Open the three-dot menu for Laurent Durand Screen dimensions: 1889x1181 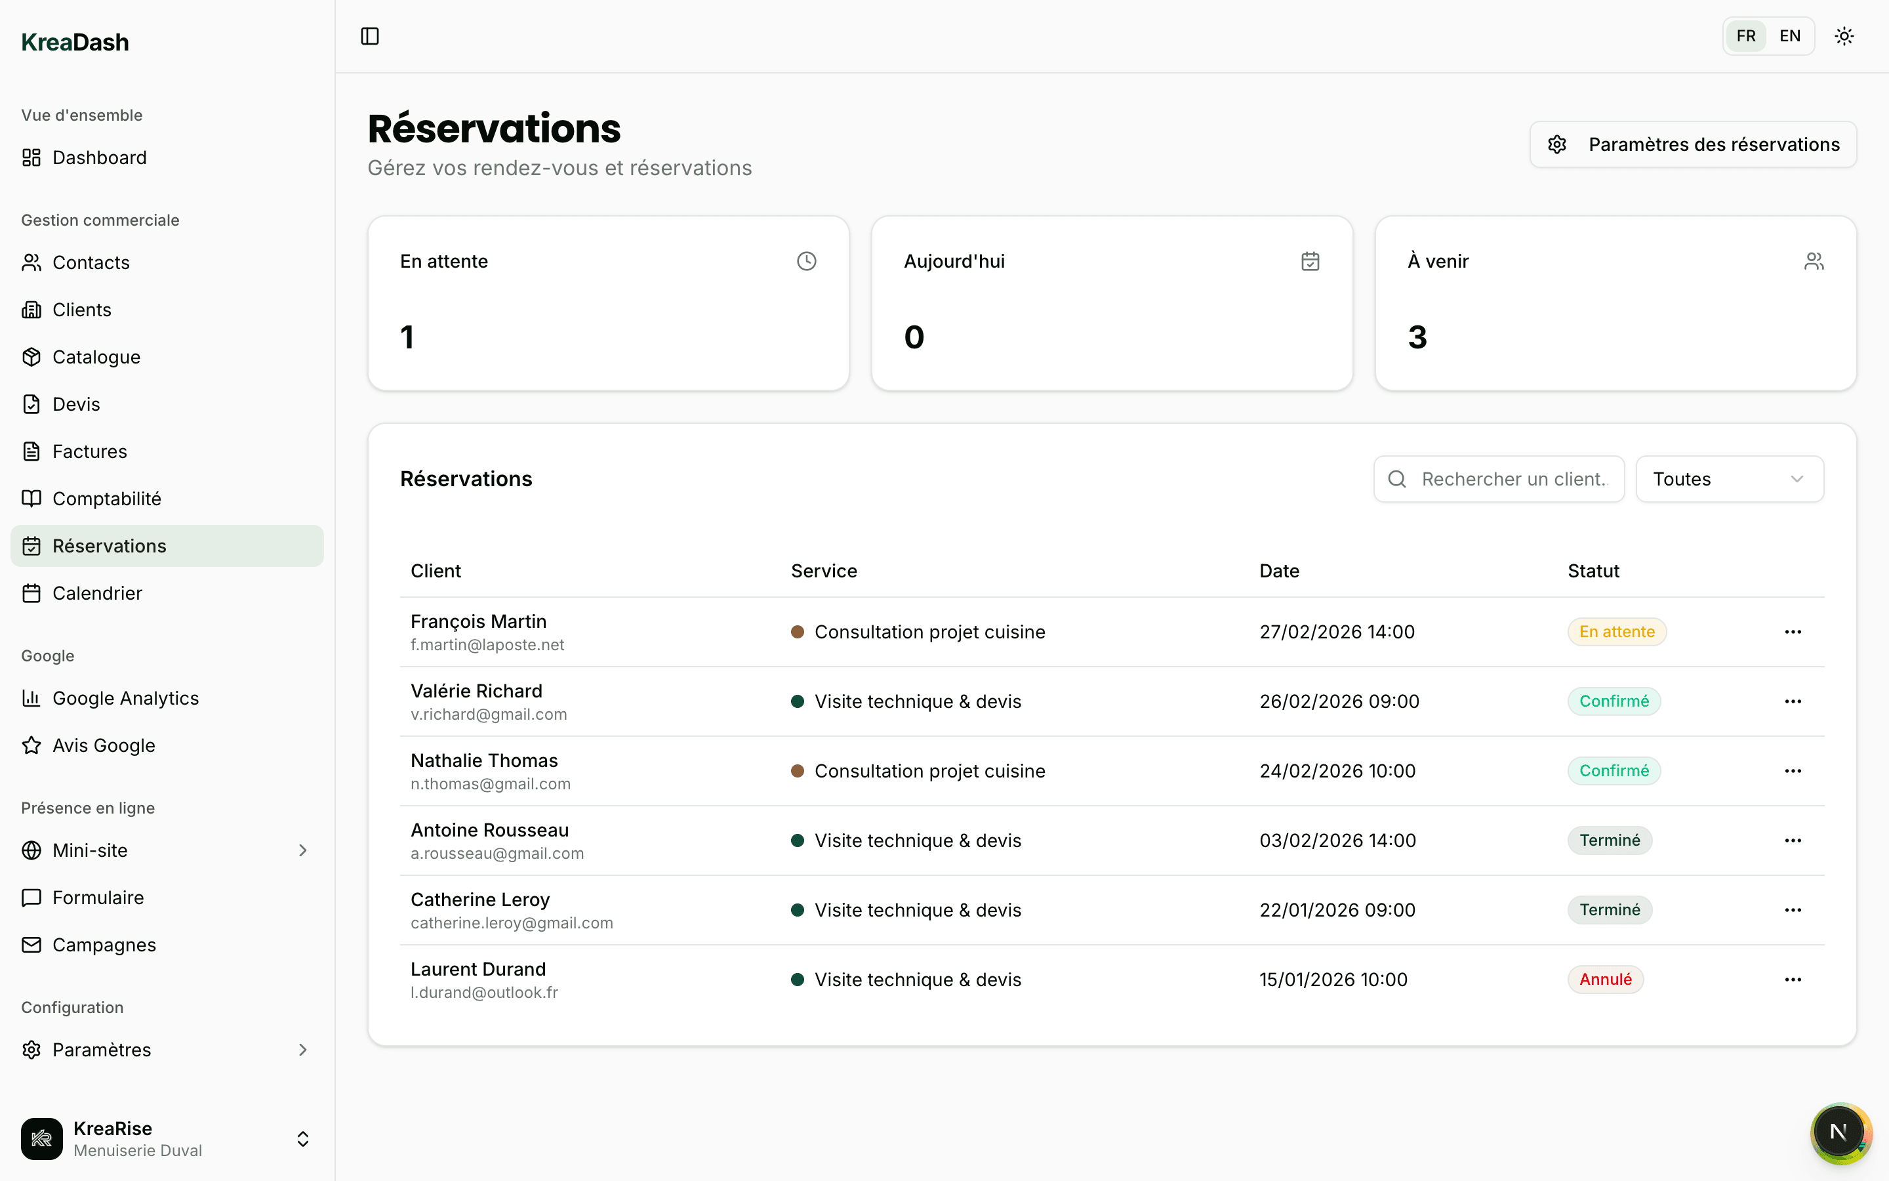tap(1792, 980)
